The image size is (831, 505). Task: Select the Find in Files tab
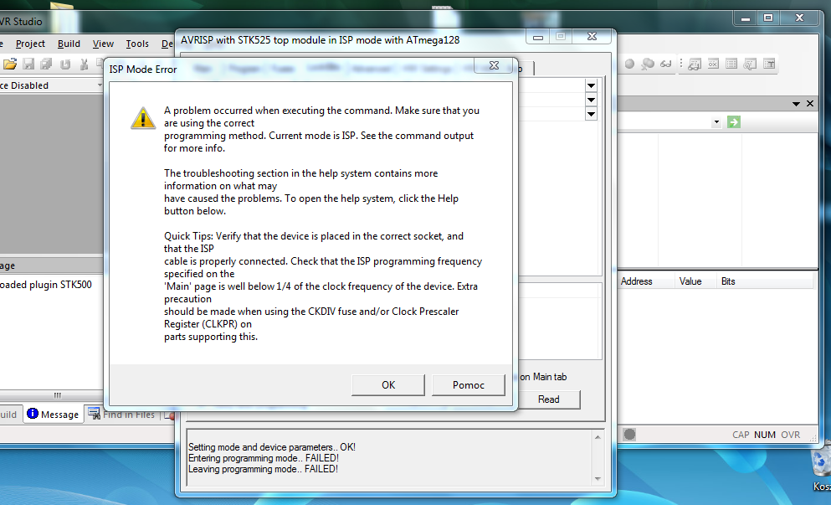tap(122, 415)
